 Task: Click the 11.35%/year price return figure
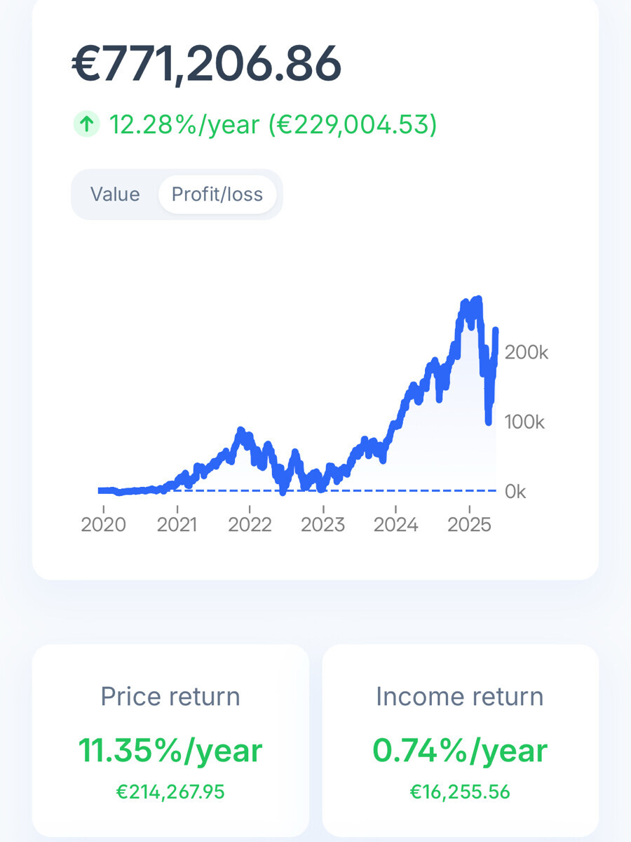(170, 750)
